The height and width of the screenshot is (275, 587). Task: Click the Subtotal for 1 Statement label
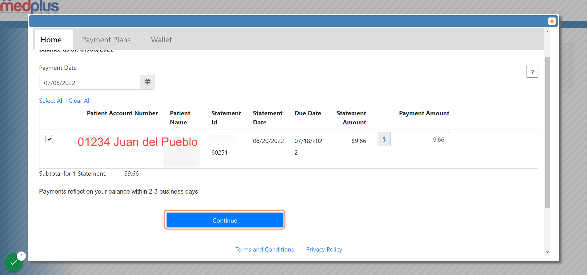(x=73, y=173)
